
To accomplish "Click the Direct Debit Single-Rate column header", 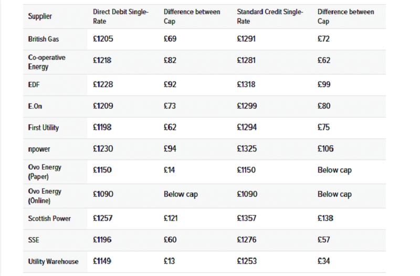I will pos(120,16).
